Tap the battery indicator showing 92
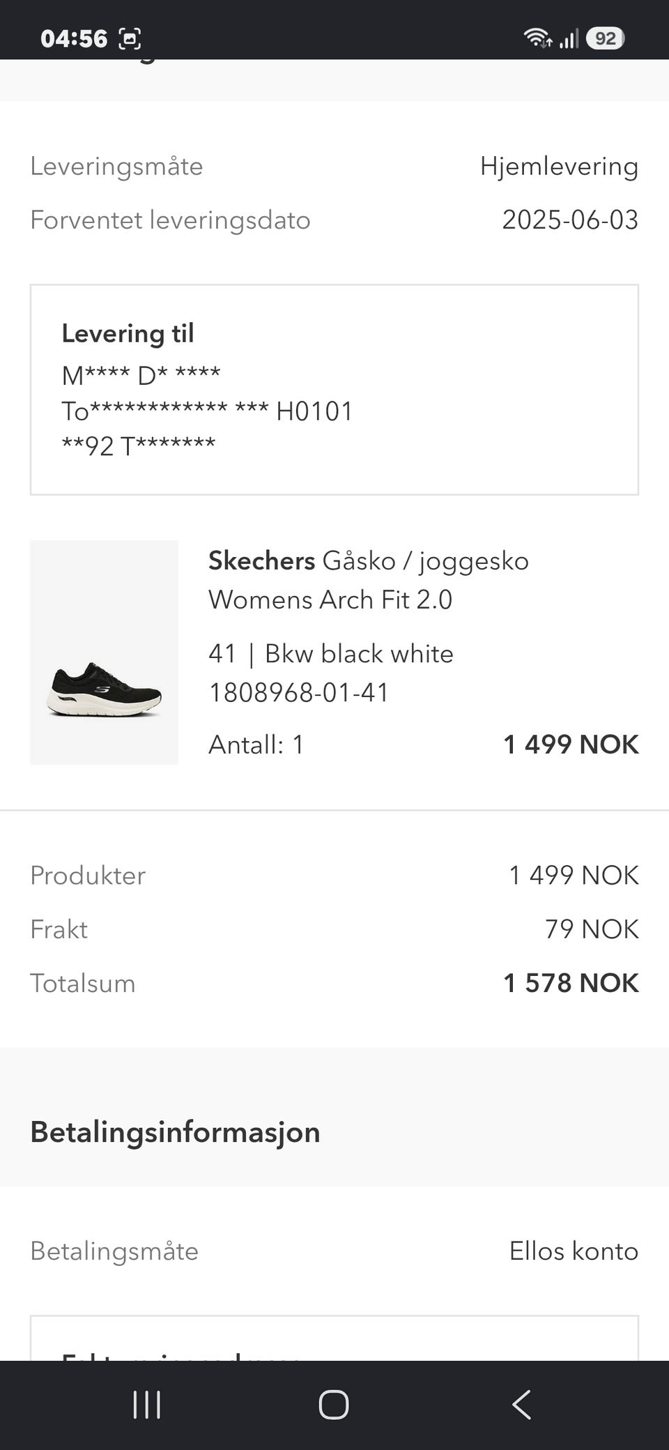This screenshot has height=1450, width=669. pyautogui.click(x=605, y=38)
